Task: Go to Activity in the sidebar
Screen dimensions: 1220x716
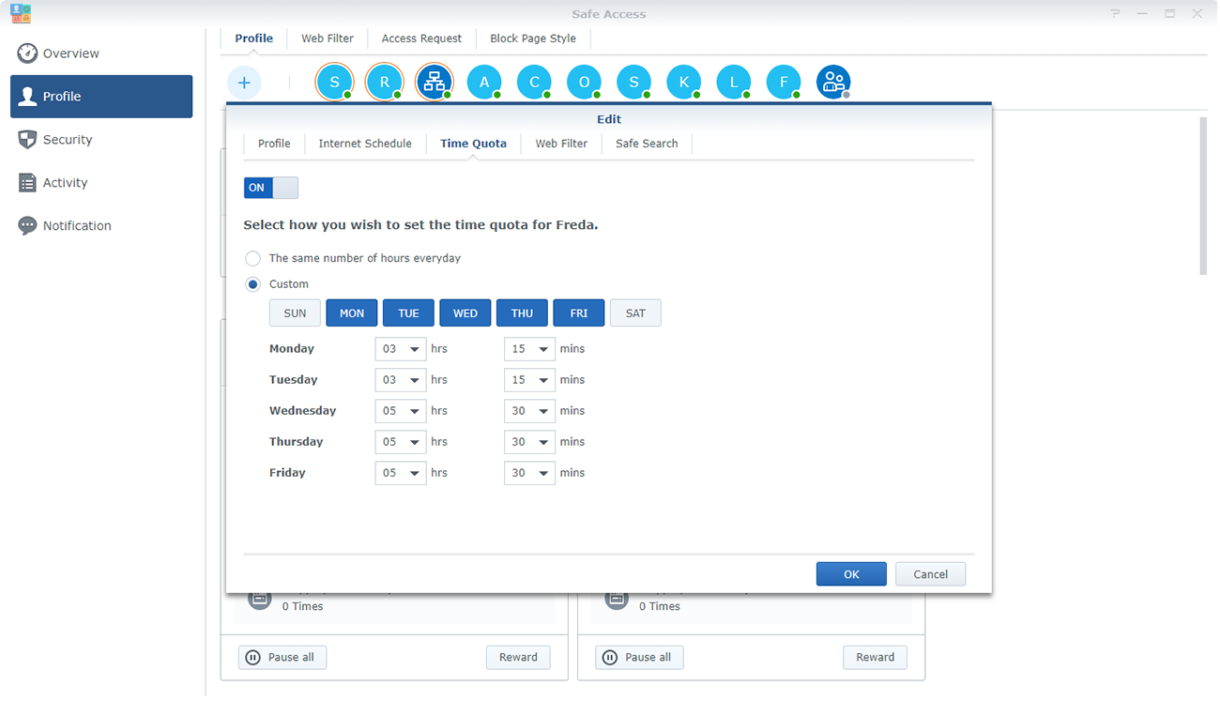Action: (65, 183)
